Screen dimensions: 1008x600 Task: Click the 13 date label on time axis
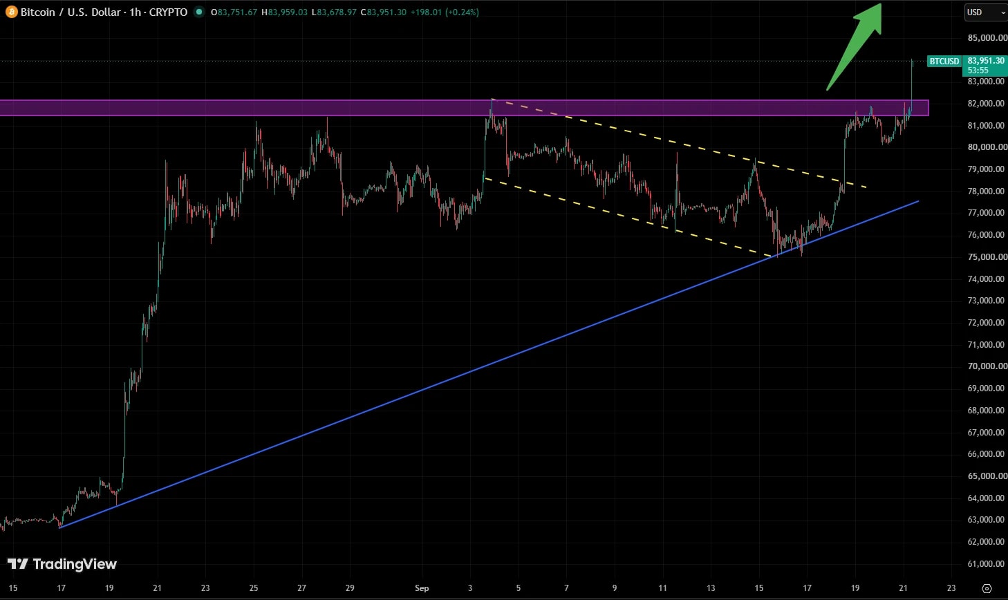coord(711,588)
